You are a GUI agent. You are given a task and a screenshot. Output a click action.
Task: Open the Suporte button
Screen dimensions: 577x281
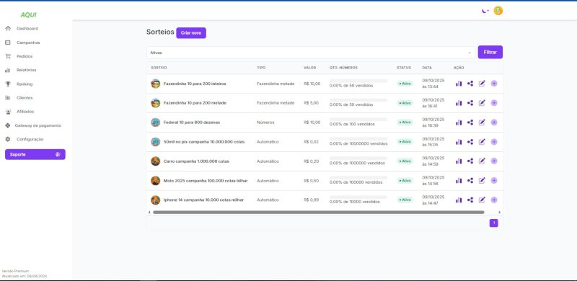35,154
